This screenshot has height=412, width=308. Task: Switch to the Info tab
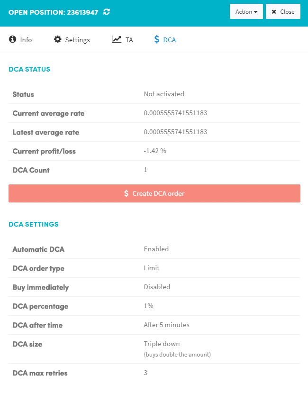pos(26,40)
